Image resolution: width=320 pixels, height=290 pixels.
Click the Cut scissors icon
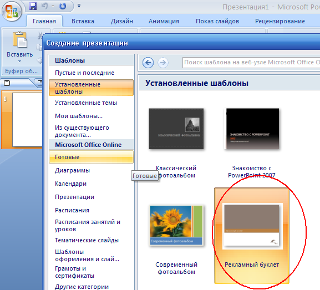tap(40, 35)
